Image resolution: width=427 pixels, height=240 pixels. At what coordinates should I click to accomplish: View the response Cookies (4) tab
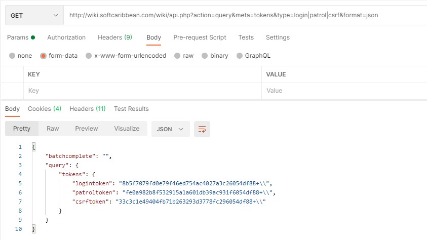(45, 109)
